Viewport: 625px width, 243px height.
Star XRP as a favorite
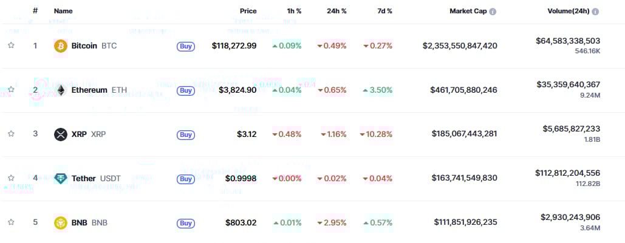11,134
